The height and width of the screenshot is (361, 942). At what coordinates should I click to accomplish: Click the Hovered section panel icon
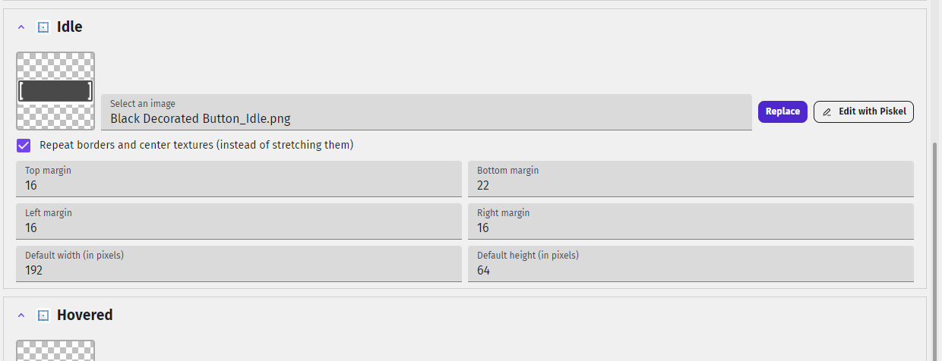(x=43, y=315)
